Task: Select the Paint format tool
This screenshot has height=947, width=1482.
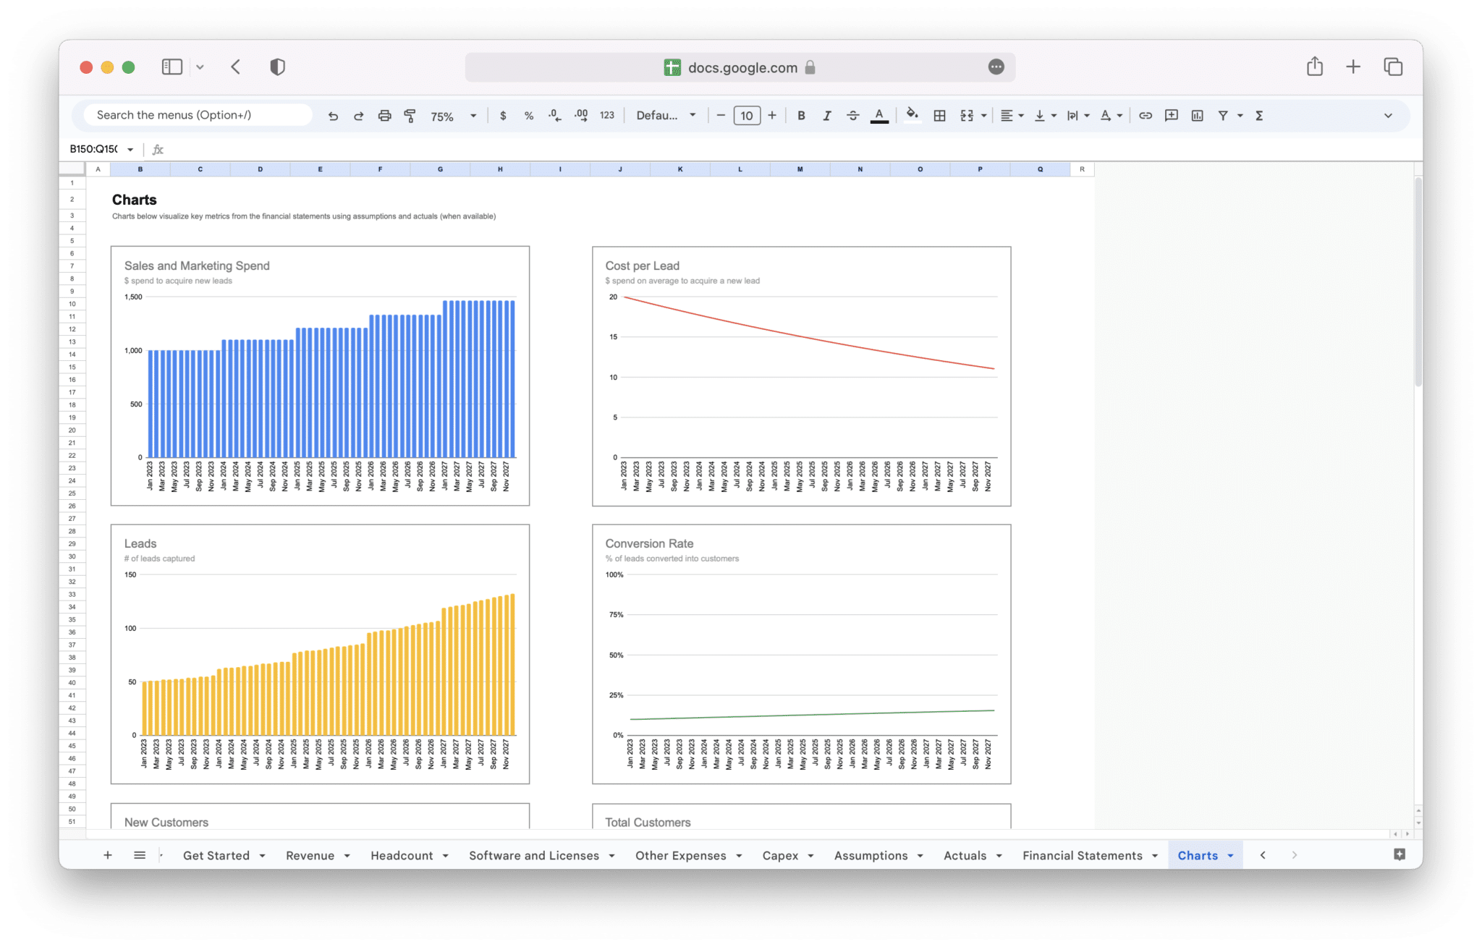Action: point(410,116)
